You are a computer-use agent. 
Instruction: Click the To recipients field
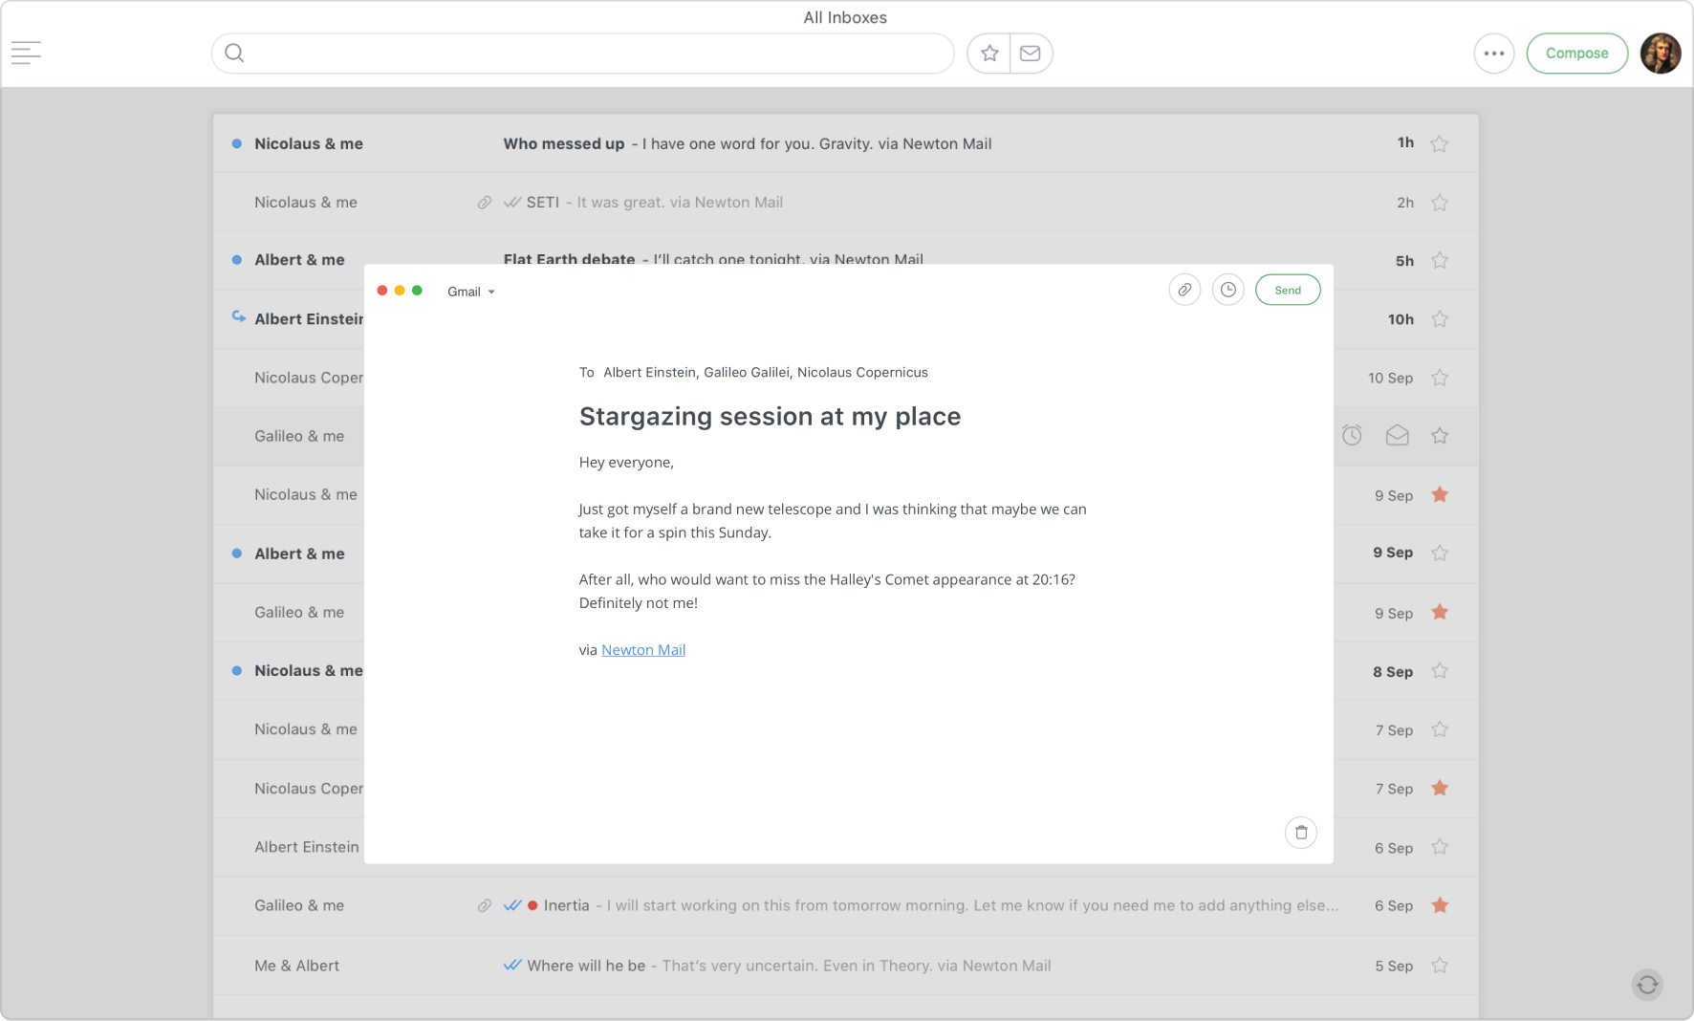pos(753,372)
